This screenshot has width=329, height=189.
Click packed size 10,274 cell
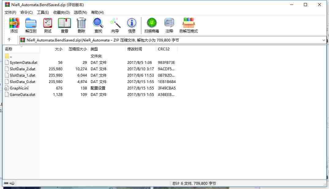point(81,69)
